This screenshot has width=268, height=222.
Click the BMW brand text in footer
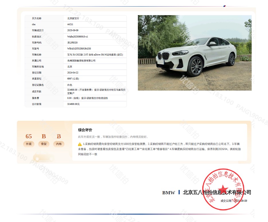169,193
